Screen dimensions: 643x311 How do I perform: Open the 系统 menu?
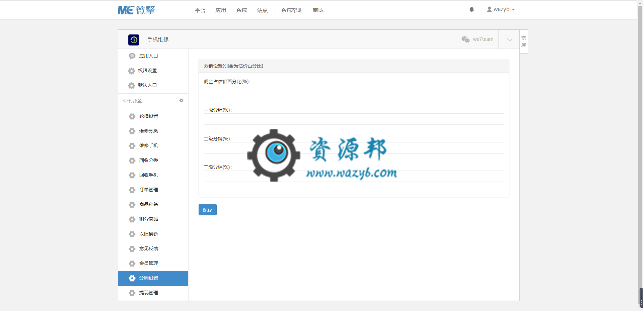[241, 10]
